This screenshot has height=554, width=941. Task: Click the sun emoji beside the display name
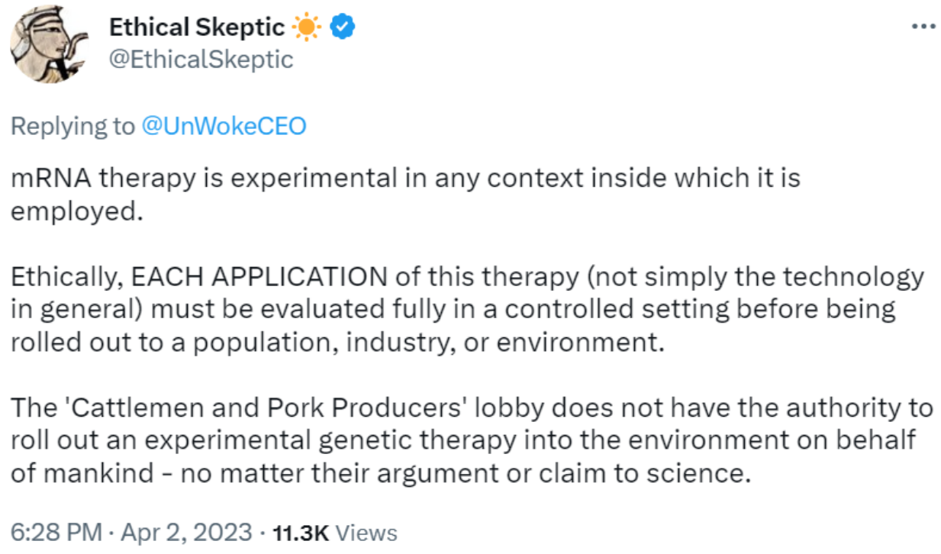307,27
